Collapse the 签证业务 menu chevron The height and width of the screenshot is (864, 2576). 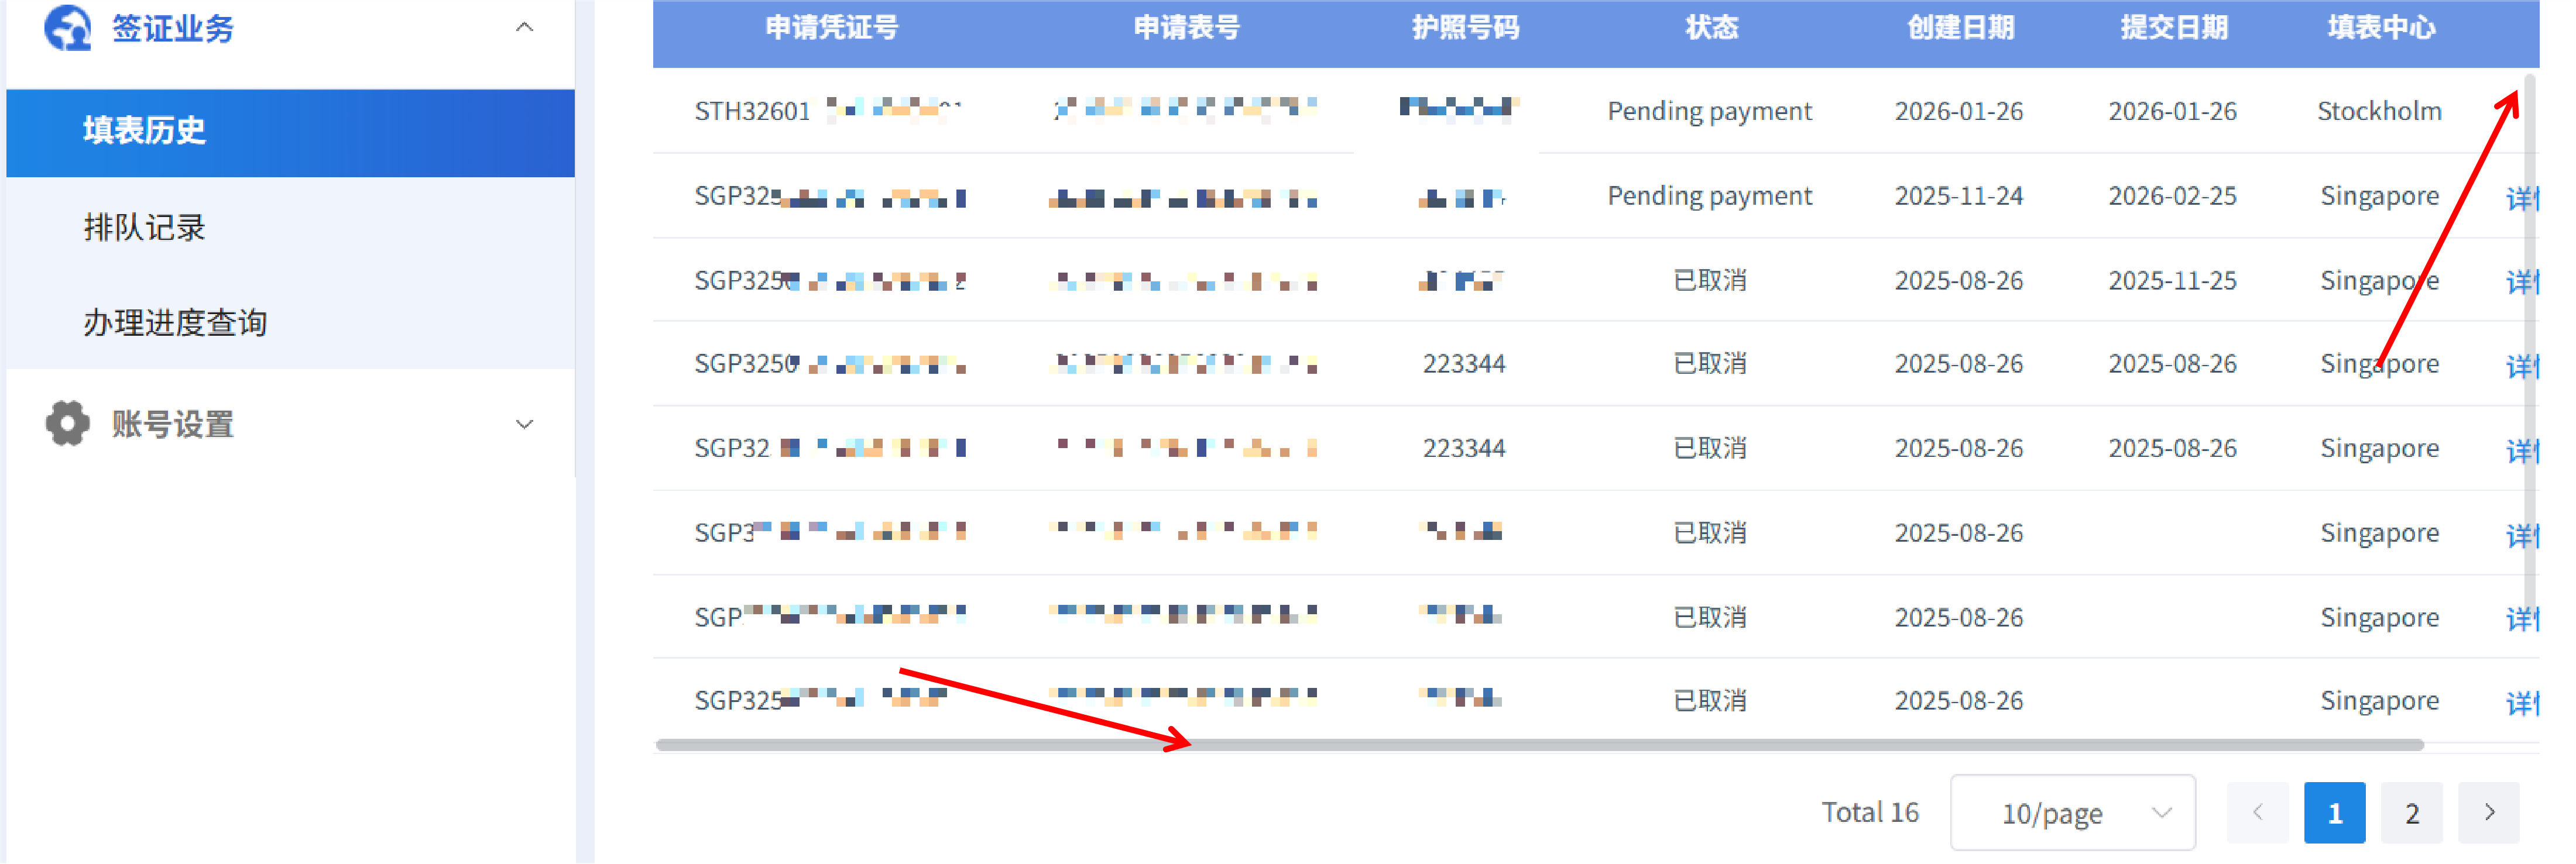coord(524,27)
